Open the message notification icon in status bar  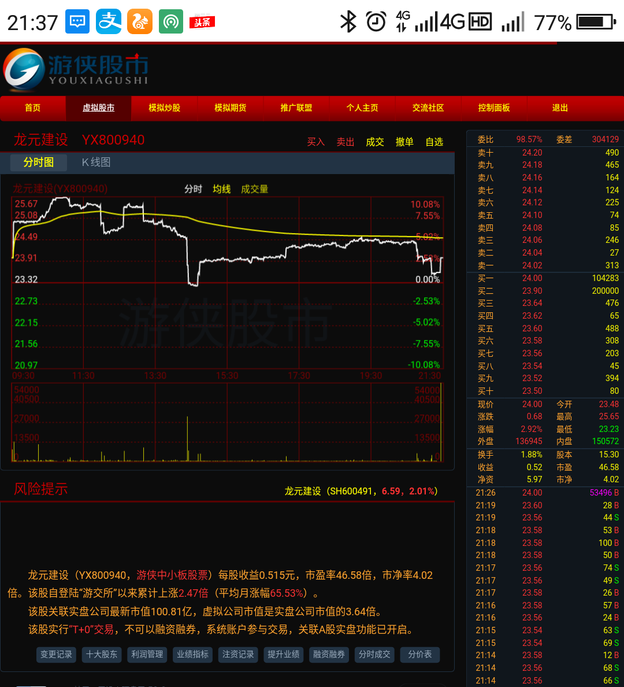pos(77,22)
